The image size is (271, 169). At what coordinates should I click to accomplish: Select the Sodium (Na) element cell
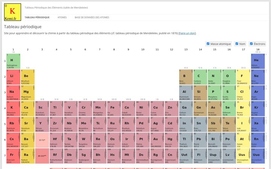point(13,93)
